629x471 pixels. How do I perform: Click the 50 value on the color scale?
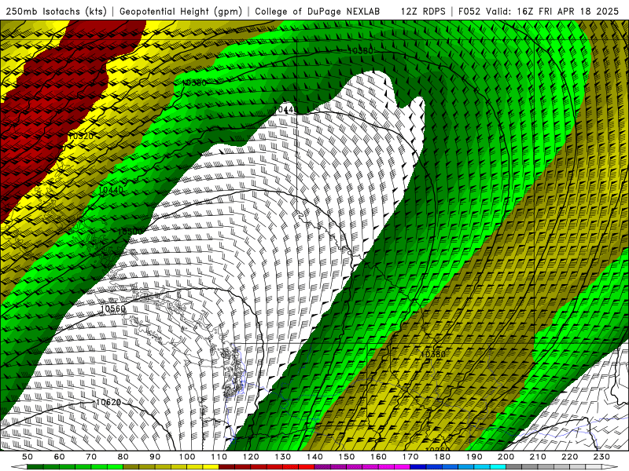click(28, 457)
